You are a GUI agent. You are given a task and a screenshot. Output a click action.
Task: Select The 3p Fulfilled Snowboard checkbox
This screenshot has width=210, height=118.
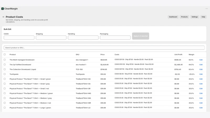click(x=4, y=65)
